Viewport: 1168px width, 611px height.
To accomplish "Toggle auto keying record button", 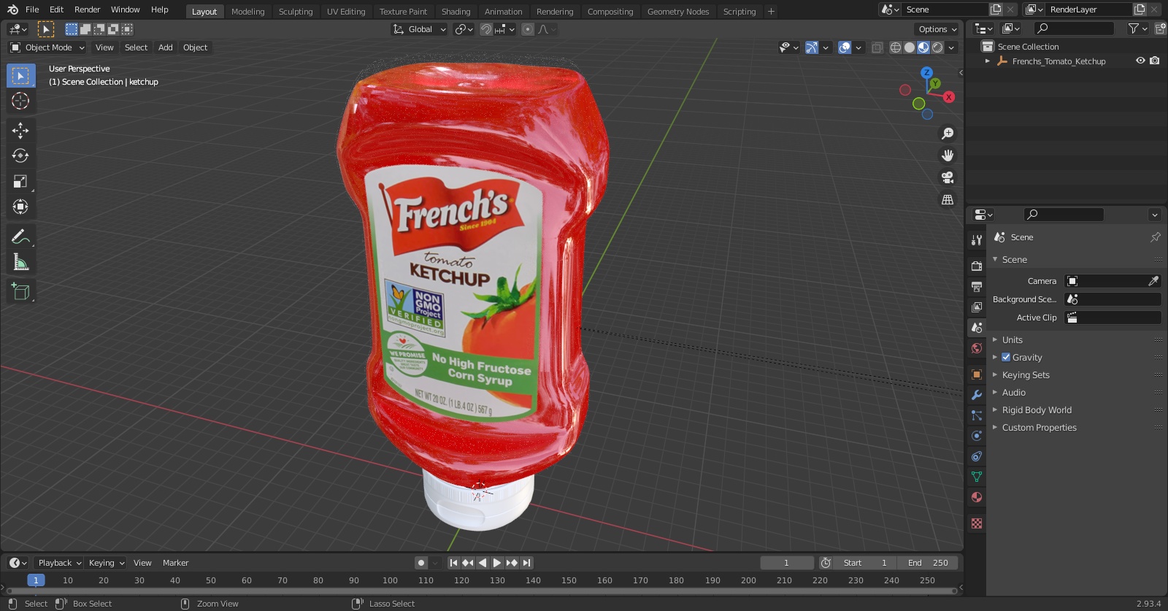I will coord(420,563).
